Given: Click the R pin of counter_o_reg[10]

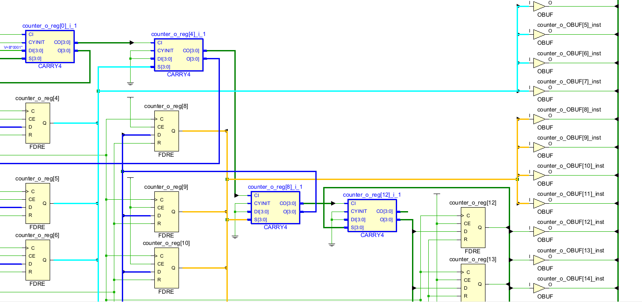Looking at the screenshot, I should click(x=159, y=280).
